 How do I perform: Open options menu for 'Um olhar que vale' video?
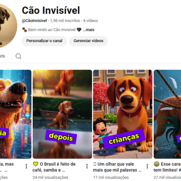pos(147,166)
